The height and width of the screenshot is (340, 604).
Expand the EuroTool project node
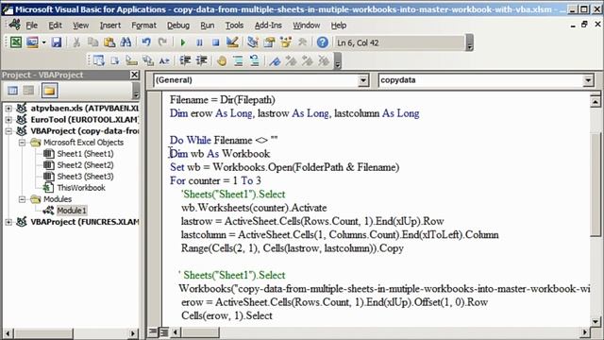pos(8,120)
